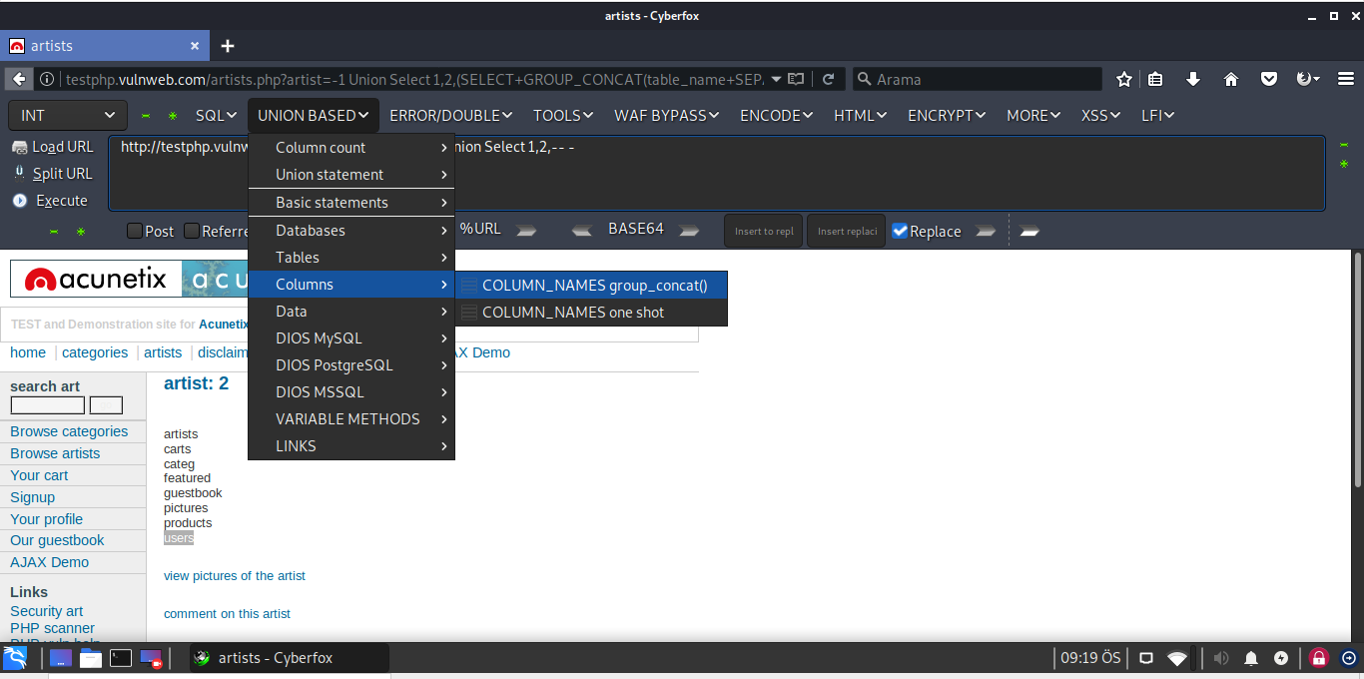
Task: Open terminal from the taskbar
Action: (x=121, y=658)
